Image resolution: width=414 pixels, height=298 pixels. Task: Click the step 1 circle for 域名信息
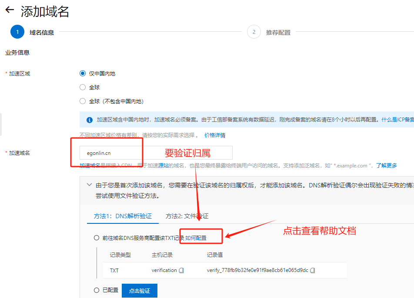pos(17,32)
